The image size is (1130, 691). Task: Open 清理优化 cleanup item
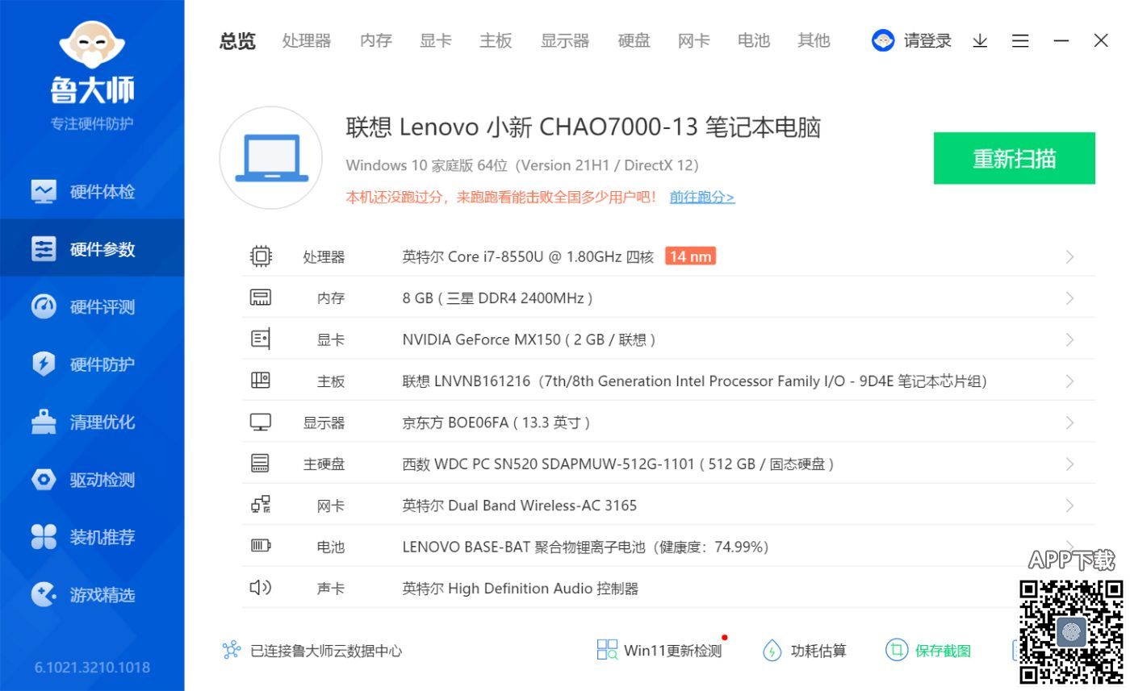[x=101, y=423]
